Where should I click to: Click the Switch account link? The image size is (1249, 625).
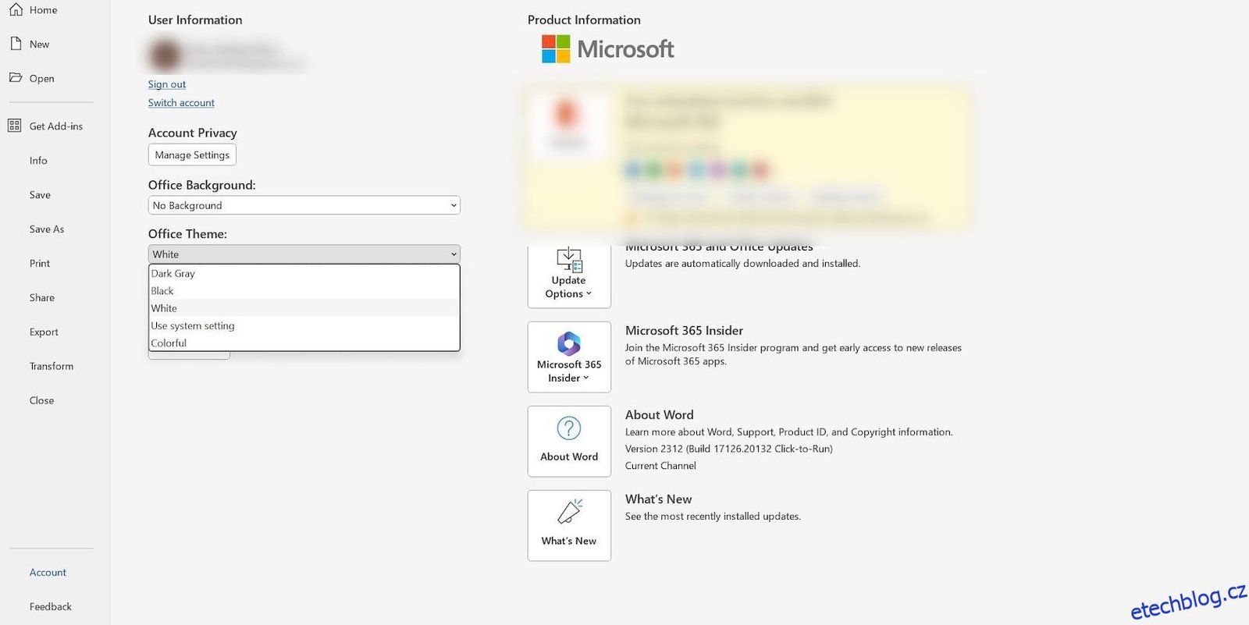pos(181,103)
